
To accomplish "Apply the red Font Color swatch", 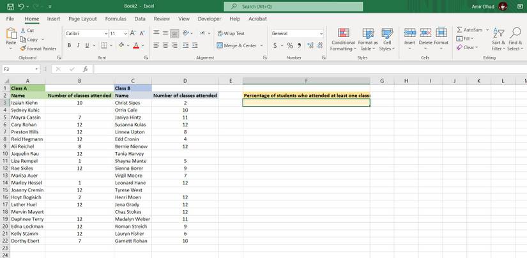I will [134, 45].
